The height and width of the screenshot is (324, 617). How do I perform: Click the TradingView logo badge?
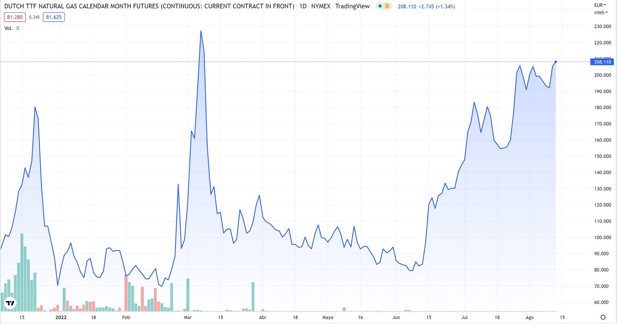[10, 303]
